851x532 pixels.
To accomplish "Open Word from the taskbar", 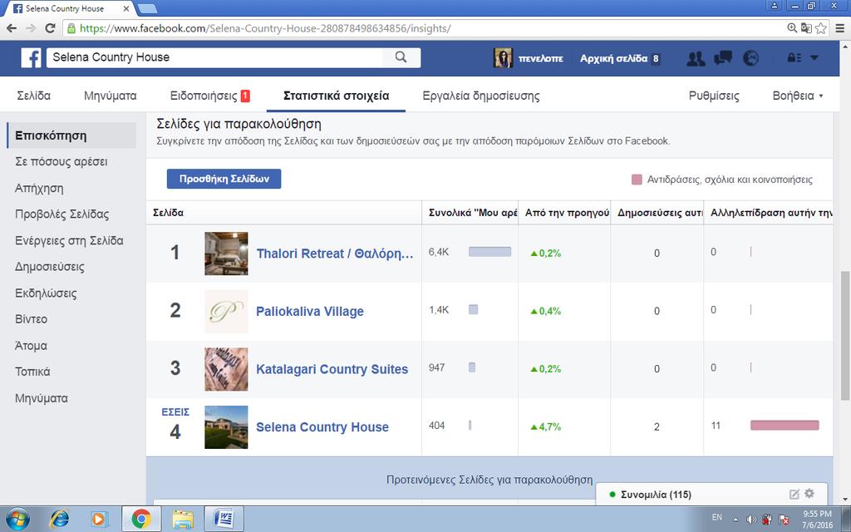I will pyautogui.click(x=223, y=520).
